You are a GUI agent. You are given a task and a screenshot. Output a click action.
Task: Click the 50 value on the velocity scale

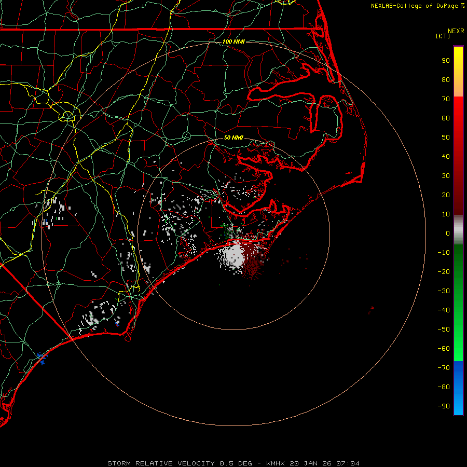coord(446,138)
